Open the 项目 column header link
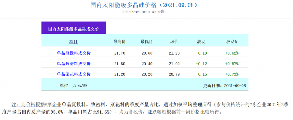 [74, 42]
